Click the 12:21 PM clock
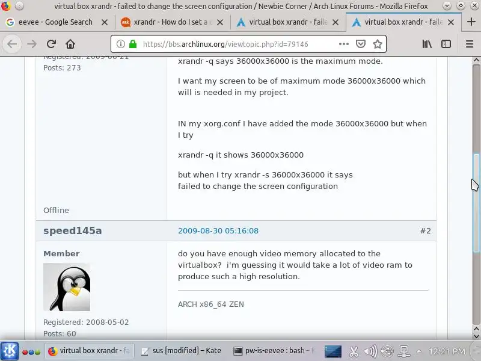 (447, 351)
